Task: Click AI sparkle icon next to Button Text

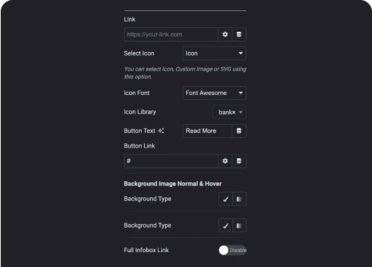Action: click(161, 131)
